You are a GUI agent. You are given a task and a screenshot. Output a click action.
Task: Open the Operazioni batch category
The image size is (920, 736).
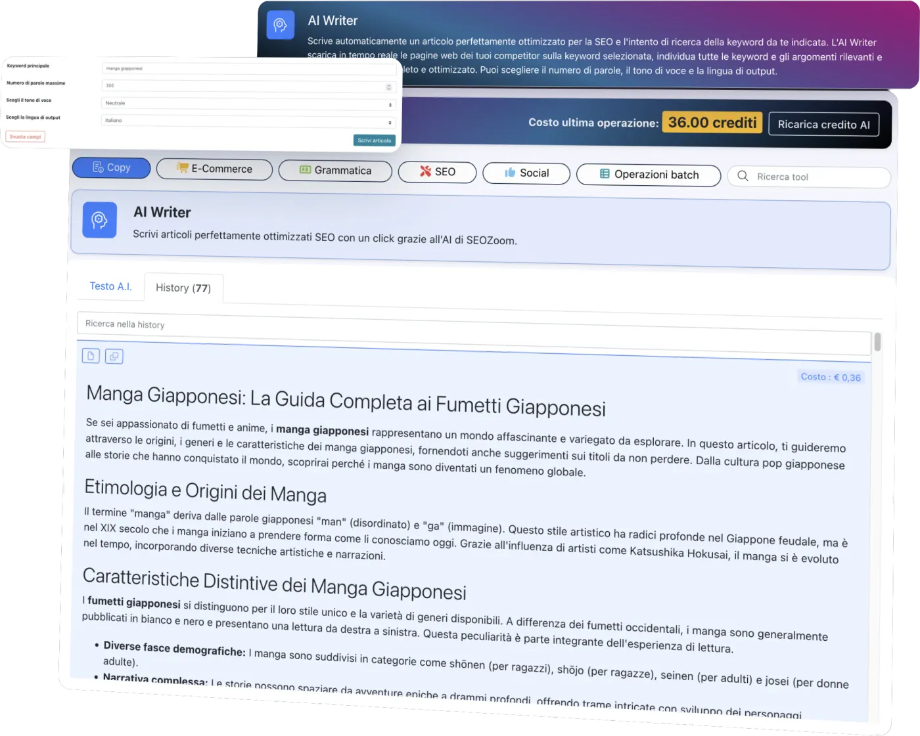tap(649, 175)
